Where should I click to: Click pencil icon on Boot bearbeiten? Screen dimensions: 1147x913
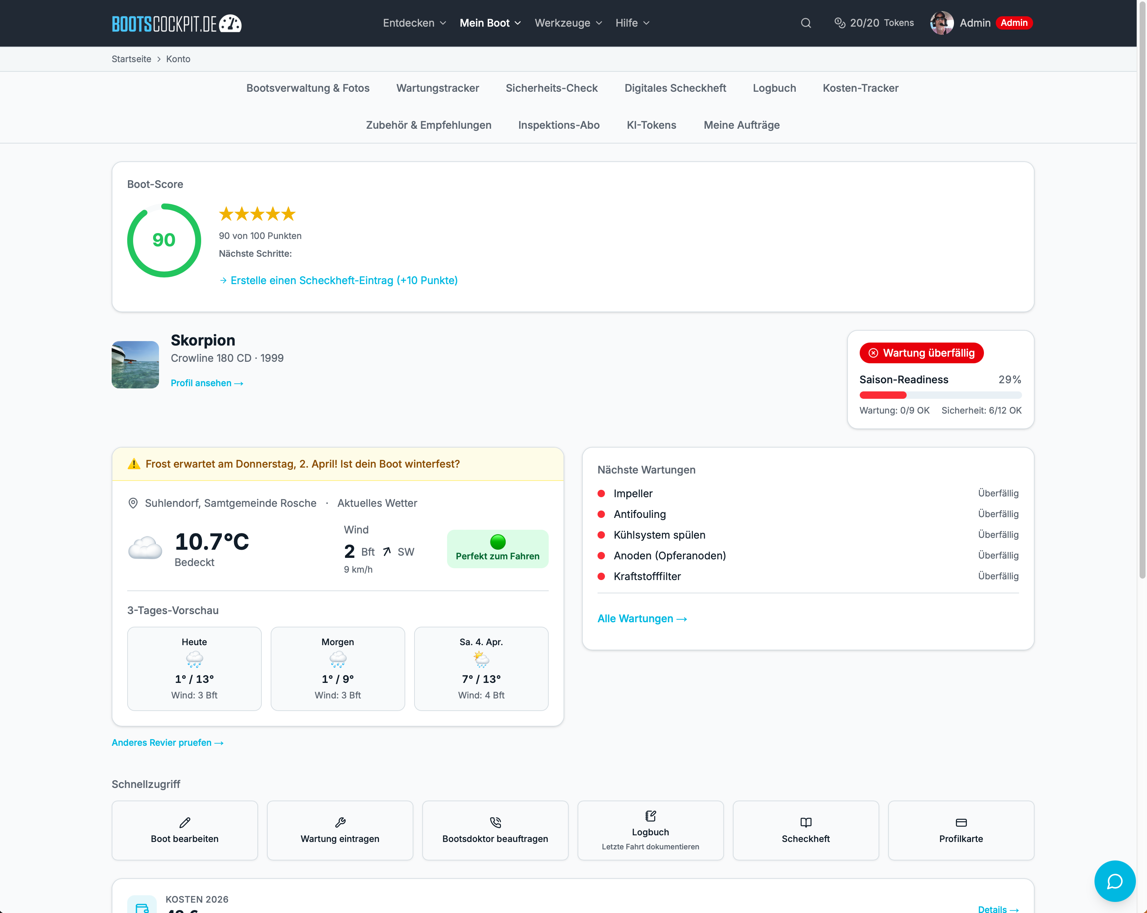click(x=185, y=822)
